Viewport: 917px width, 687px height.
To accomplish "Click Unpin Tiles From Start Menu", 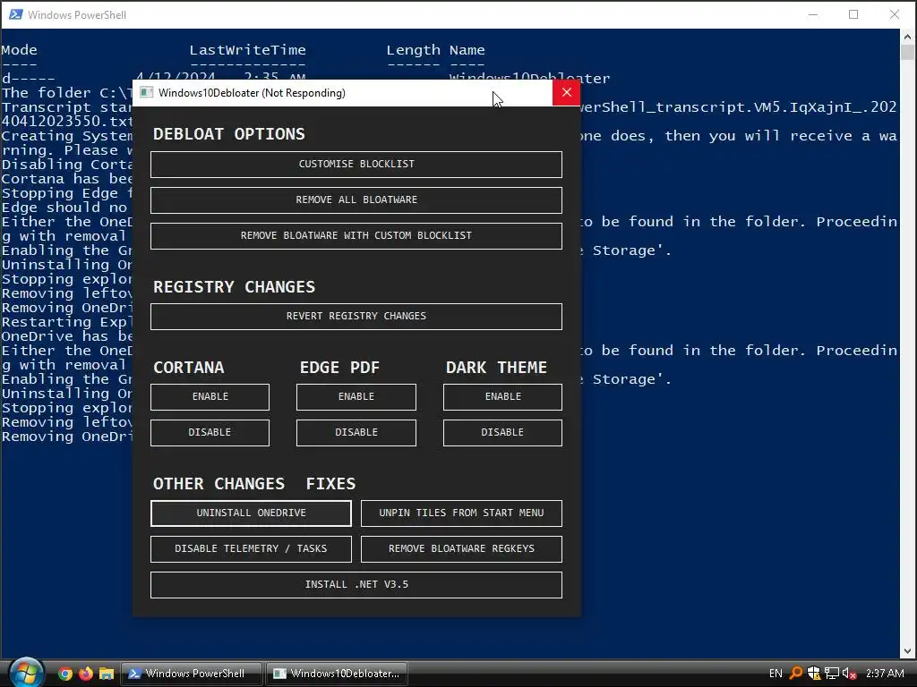I will (x=461, y=513).
